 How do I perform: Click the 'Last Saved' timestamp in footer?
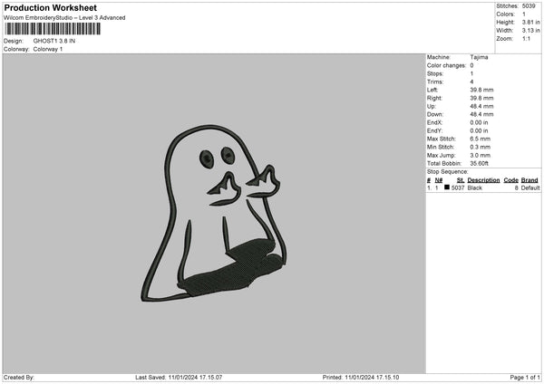coord(179,378)
